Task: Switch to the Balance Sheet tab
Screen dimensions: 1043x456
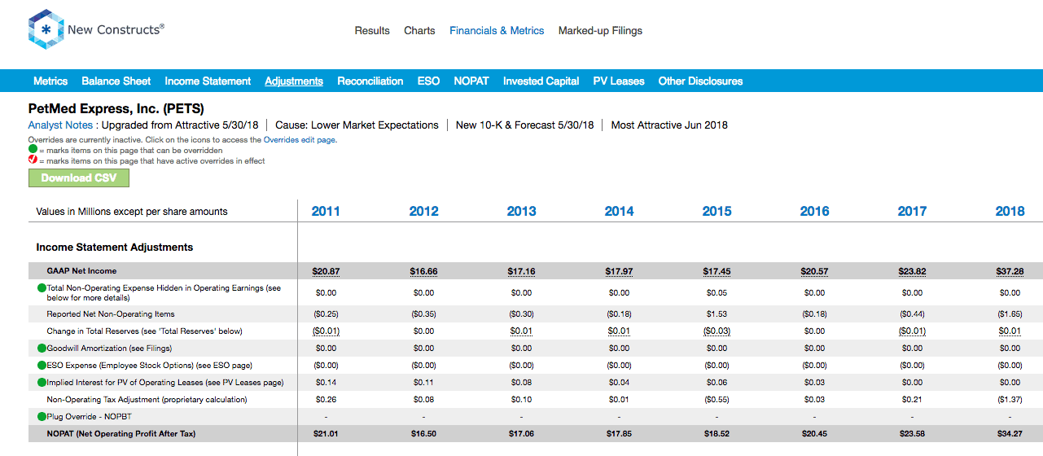Action: point(116,81)
